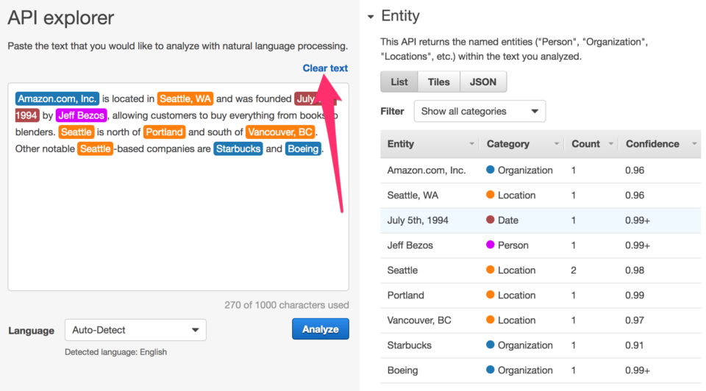Click Location dot in Portland row
The height and width of the screenshot is (391, 706).
(491, 295)
